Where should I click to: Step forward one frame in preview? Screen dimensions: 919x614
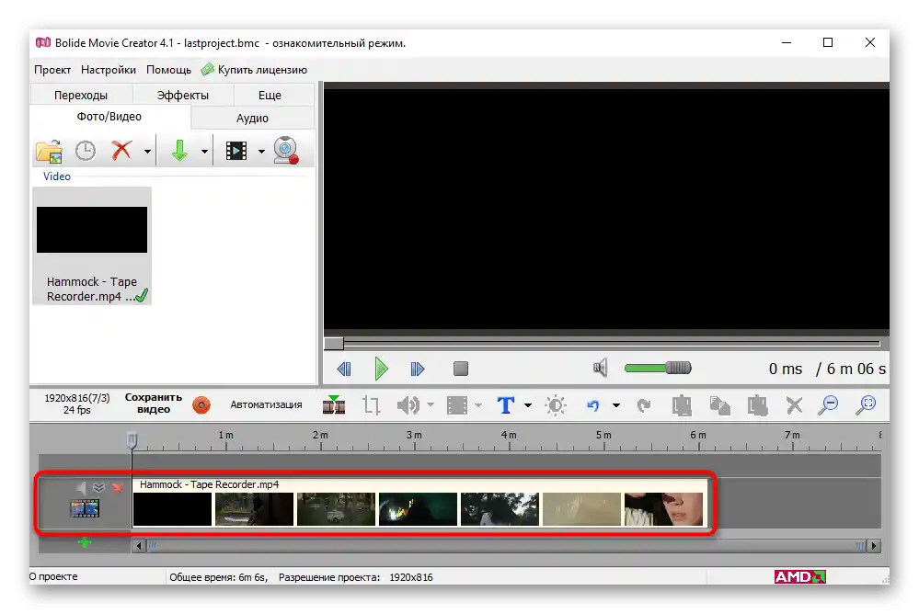(x=418, y=370)
